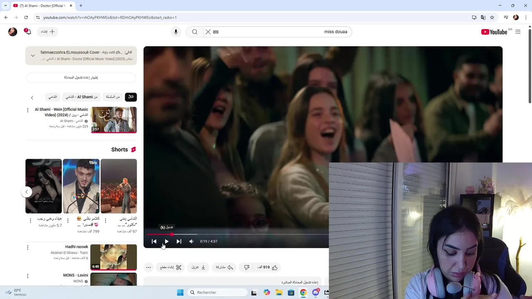Open options for Short 'الشامي يغني'
This screenshot has width=532, height=299.
105,221
